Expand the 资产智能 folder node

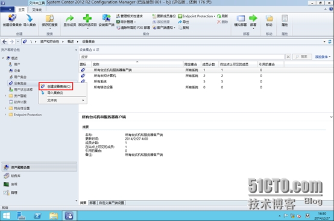(x=5, y=96)
